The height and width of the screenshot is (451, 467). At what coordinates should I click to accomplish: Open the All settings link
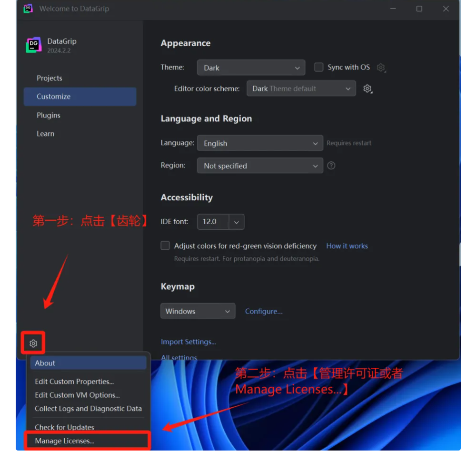click(x=179, y=357)
